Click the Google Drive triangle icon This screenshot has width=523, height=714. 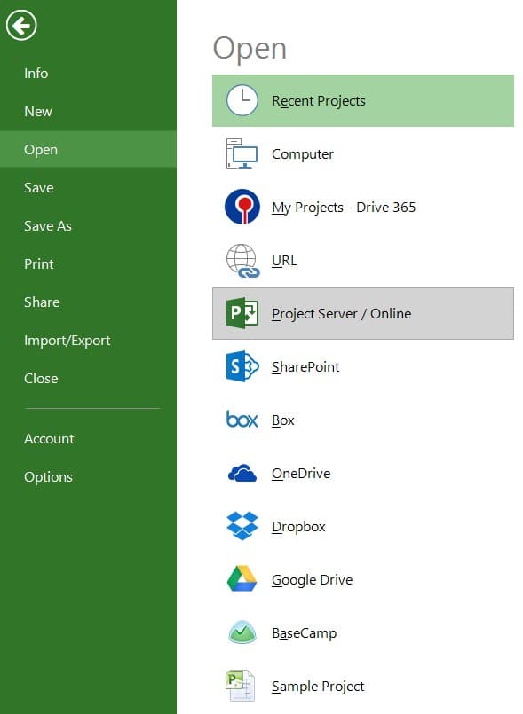tap(242, 579)
